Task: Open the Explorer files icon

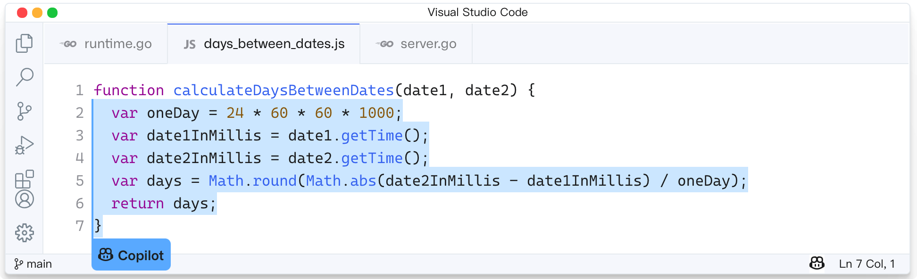Action: tap(25, 43)
